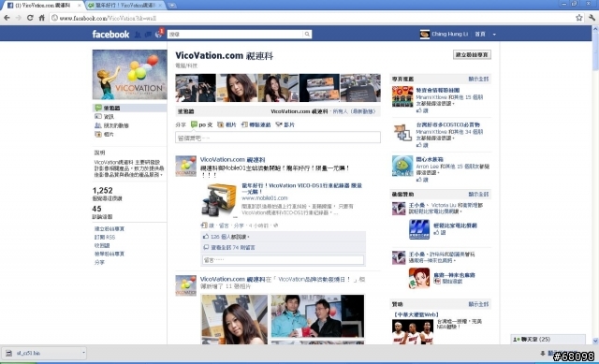Screen dimensions: 599x364
Task: Like the fish aquarium suggested page via thumb icon
Action: click(x=419, y=179)
